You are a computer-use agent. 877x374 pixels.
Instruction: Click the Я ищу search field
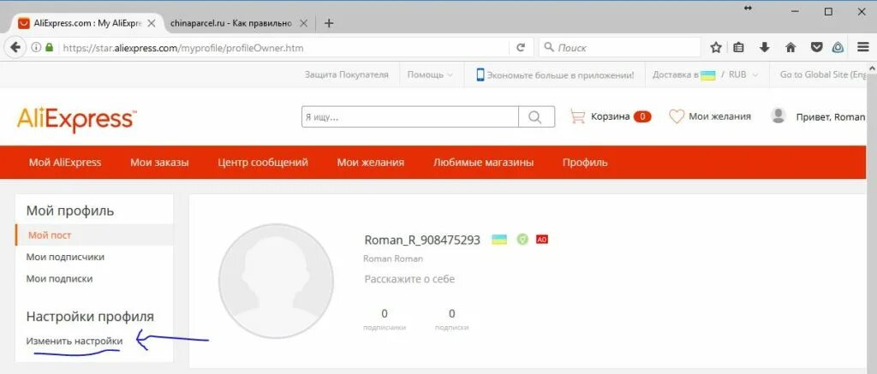click(410, 117)
